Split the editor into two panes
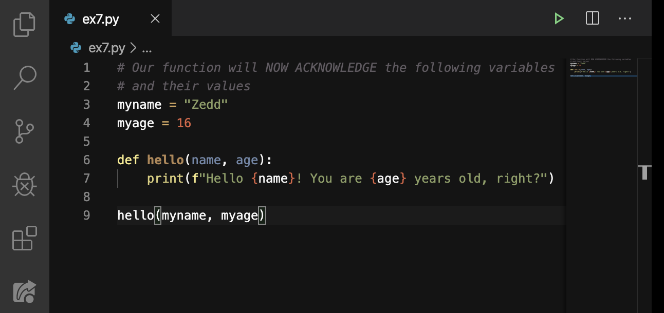Image resolution: width=664 pixels, height=313 pixels. click(x=592, y=18)
